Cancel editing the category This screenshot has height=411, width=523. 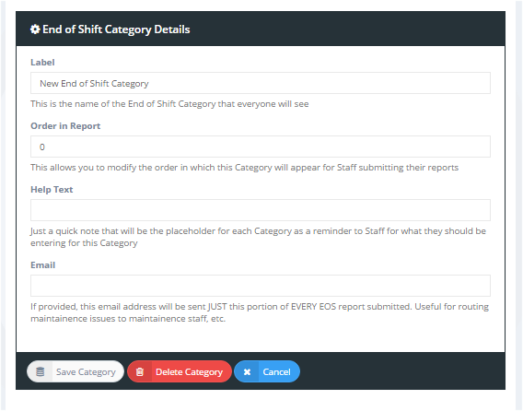(267, 371)
